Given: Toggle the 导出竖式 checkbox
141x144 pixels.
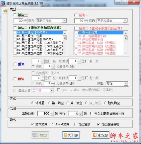Looking at the screenshot, I should (75, 124).
